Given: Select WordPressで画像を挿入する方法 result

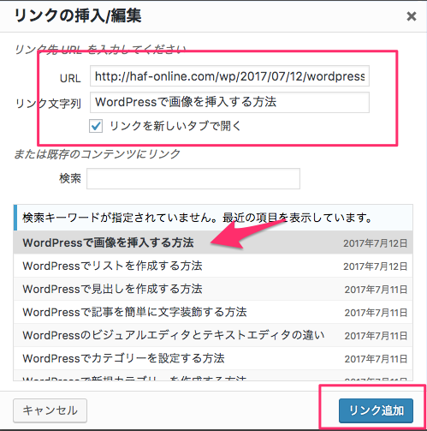Looking at the screenshot, I should (213, 242).
